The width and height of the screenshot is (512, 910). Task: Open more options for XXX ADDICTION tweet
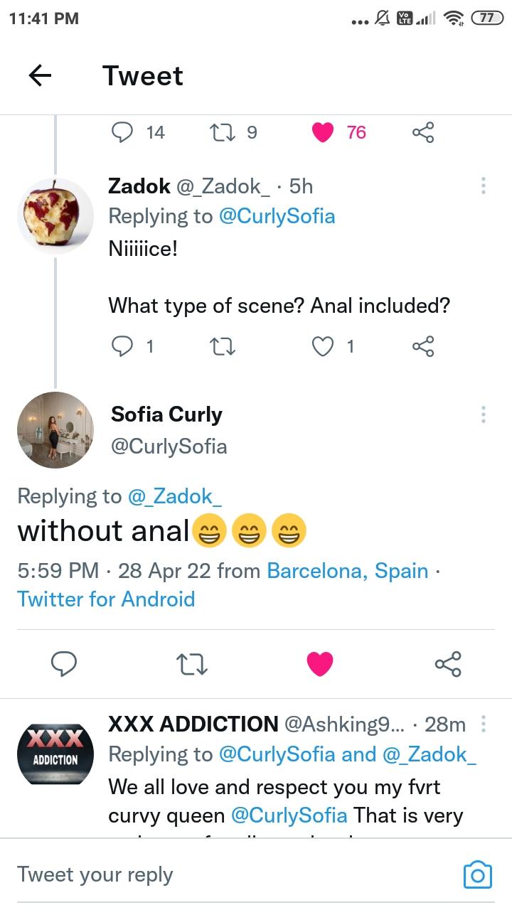[x=484, y=724]
